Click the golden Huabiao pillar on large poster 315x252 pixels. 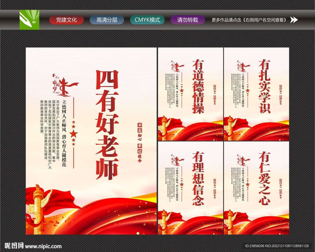tap(38, 209)
